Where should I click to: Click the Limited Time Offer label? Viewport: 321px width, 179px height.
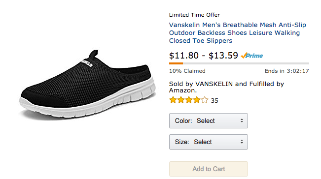pos(194,15)
